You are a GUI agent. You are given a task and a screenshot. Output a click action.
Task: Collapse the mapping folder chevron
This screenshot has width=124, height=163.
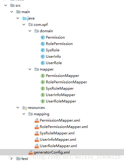[x=24, y=114]
